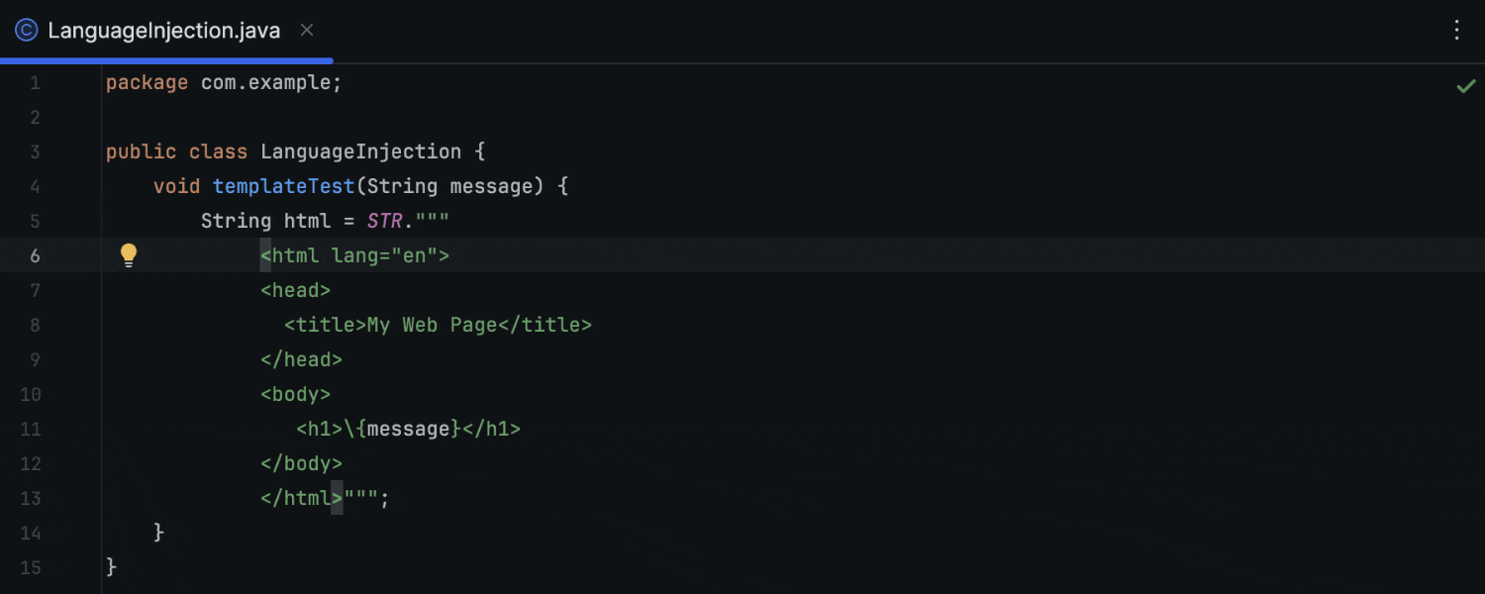Place cursor on the templateTest method name
The height and width of the screenshot is (594, 1485).
[x=283, y=185]
